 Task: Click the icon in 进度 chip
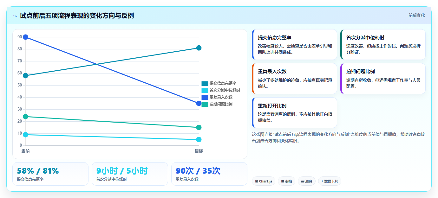(303, 182)
